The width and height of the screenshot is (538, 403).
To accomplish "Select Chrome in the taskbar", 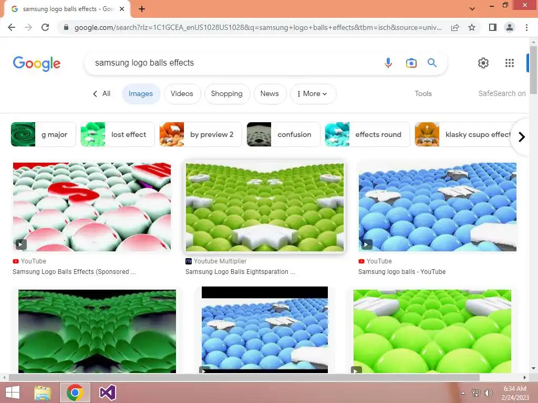I will [x=75, y=393].
